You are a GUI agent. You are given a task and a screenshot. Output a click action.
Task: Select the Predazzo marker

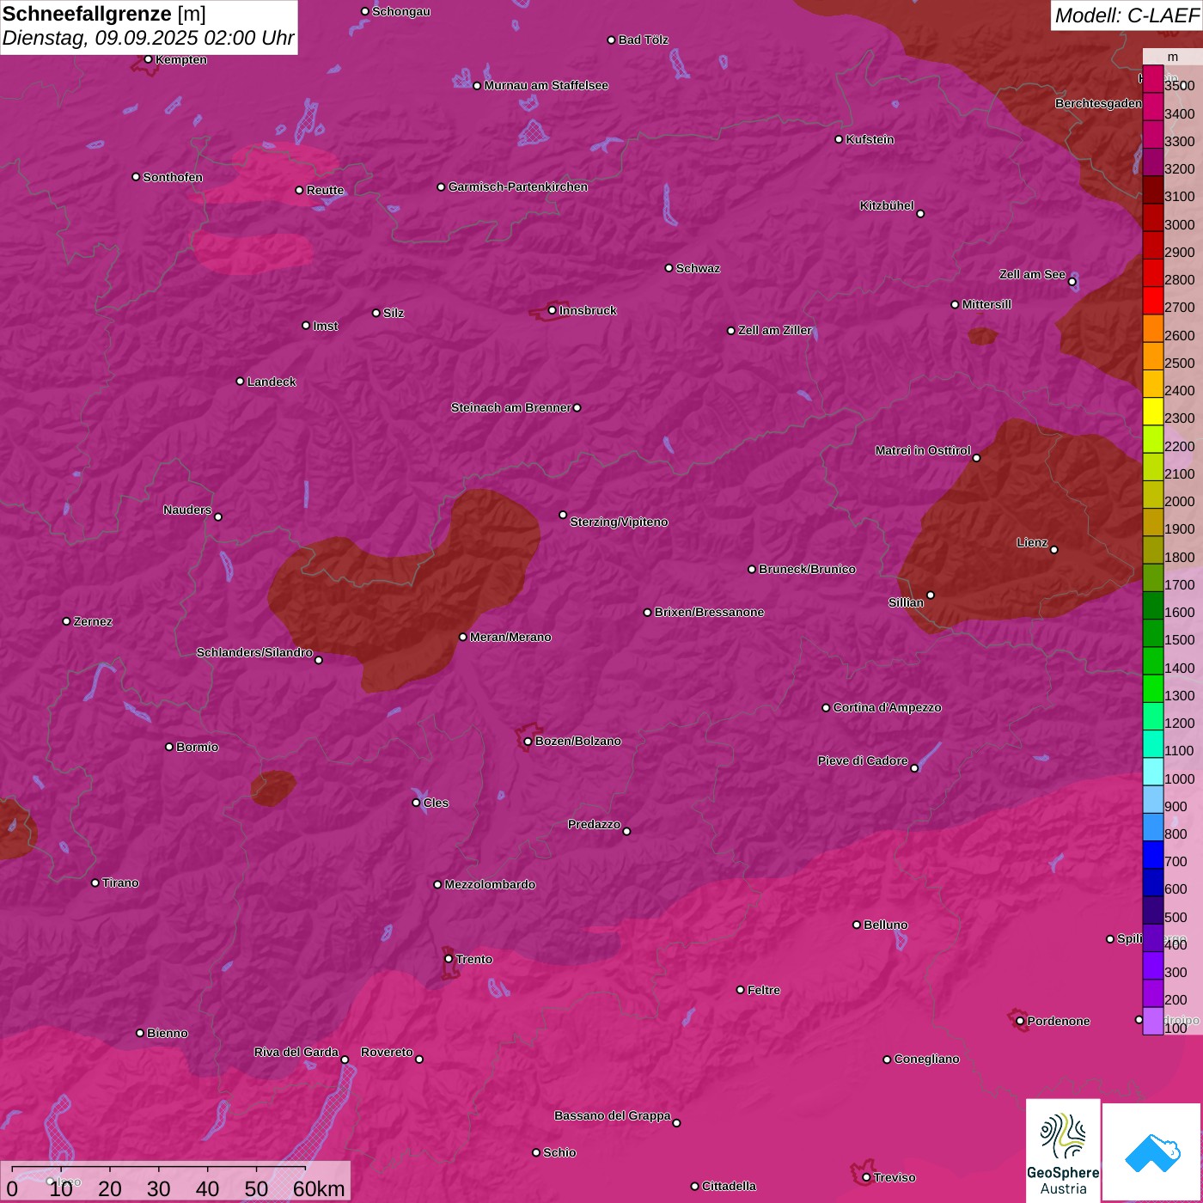tap(626, 831)
